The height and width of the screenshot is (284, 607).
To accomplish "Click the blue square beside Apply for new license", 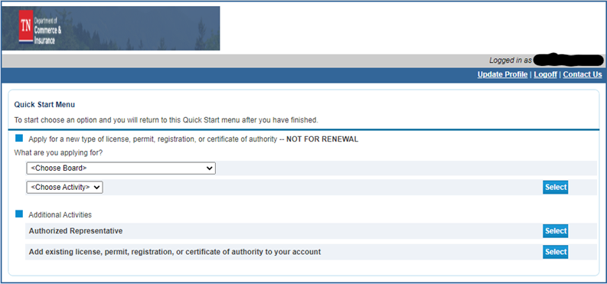I will tap(19, 138).
